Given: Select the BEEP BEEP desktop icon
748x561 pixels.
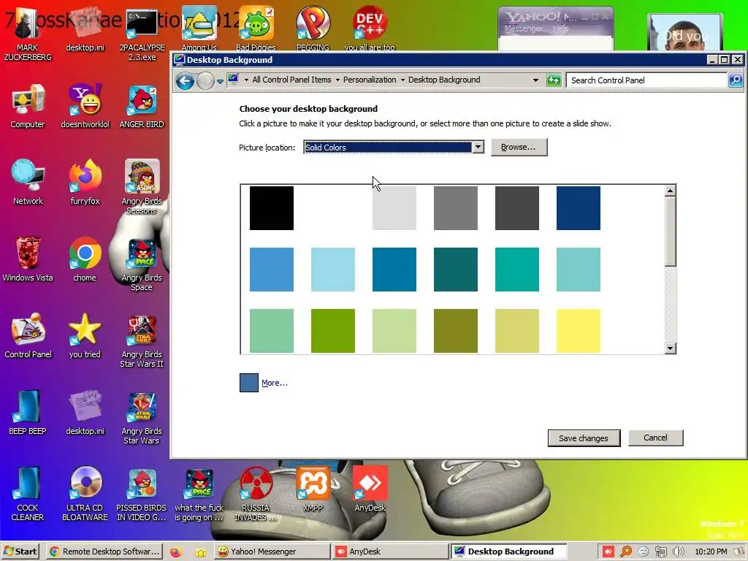Looking at the screenshot, I should pos(28,413).
